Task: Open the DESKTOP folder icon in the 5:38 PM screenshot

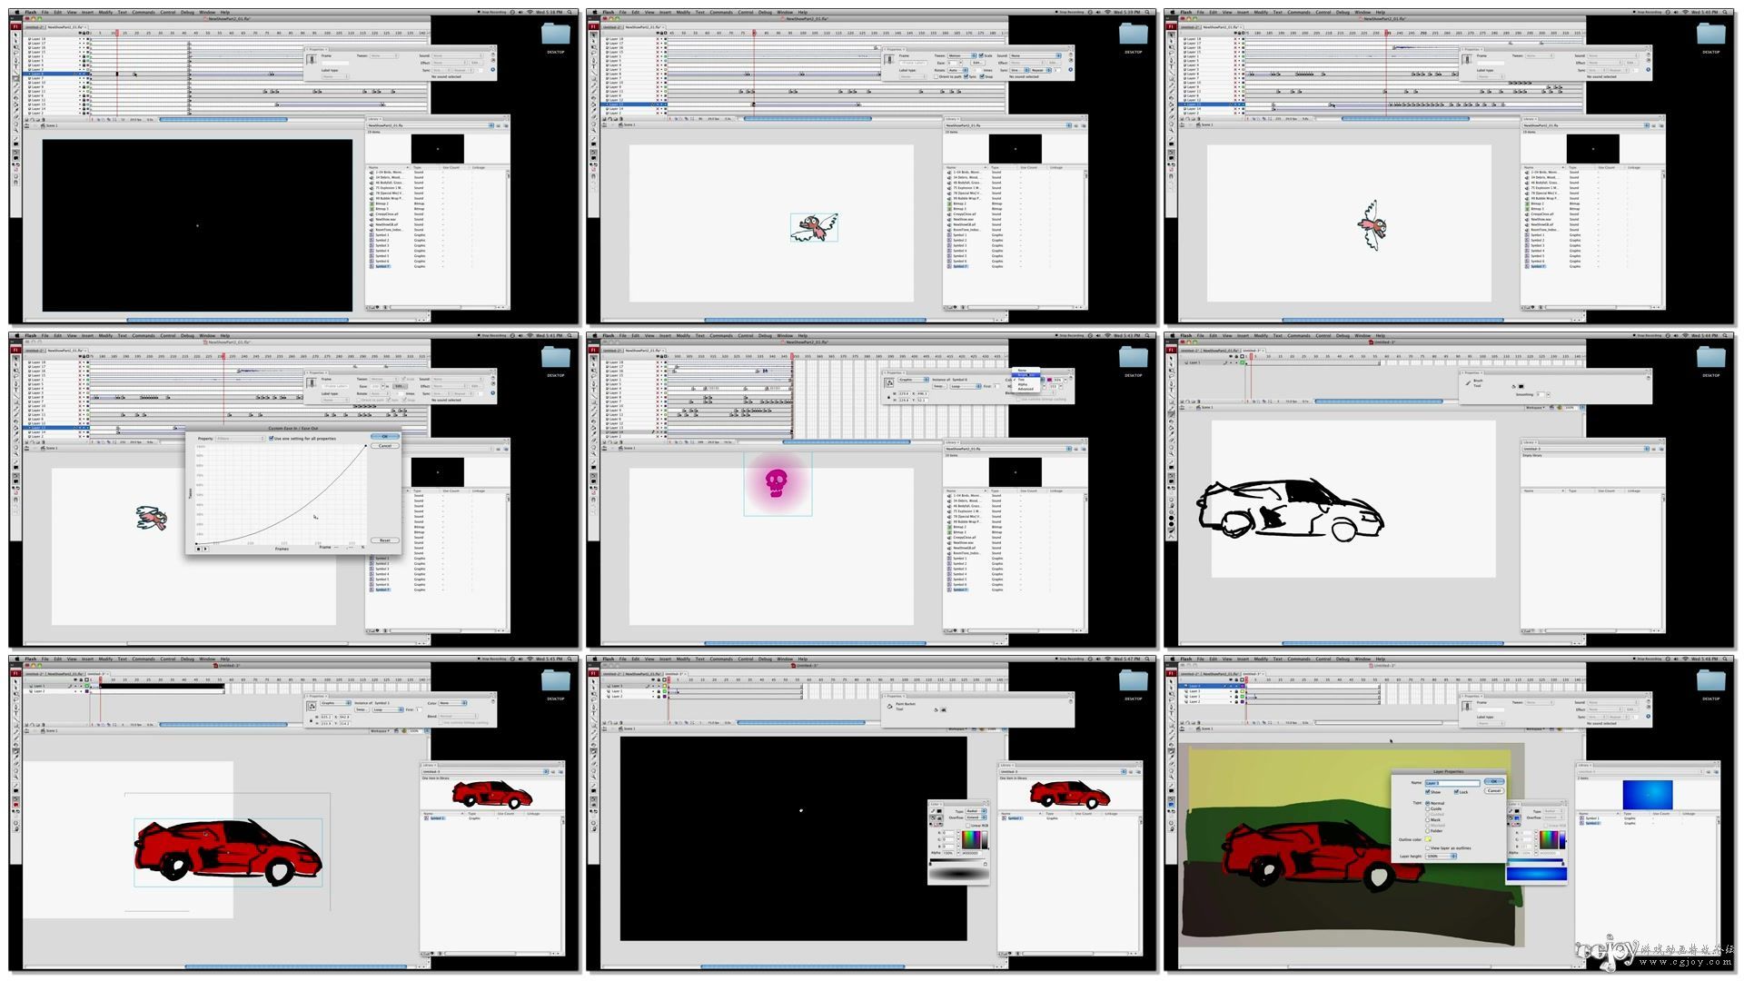Action: tap(555, 34)
